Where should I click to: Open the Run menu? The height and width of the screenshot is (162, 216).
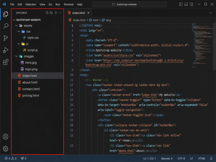(x=58, y=5)
